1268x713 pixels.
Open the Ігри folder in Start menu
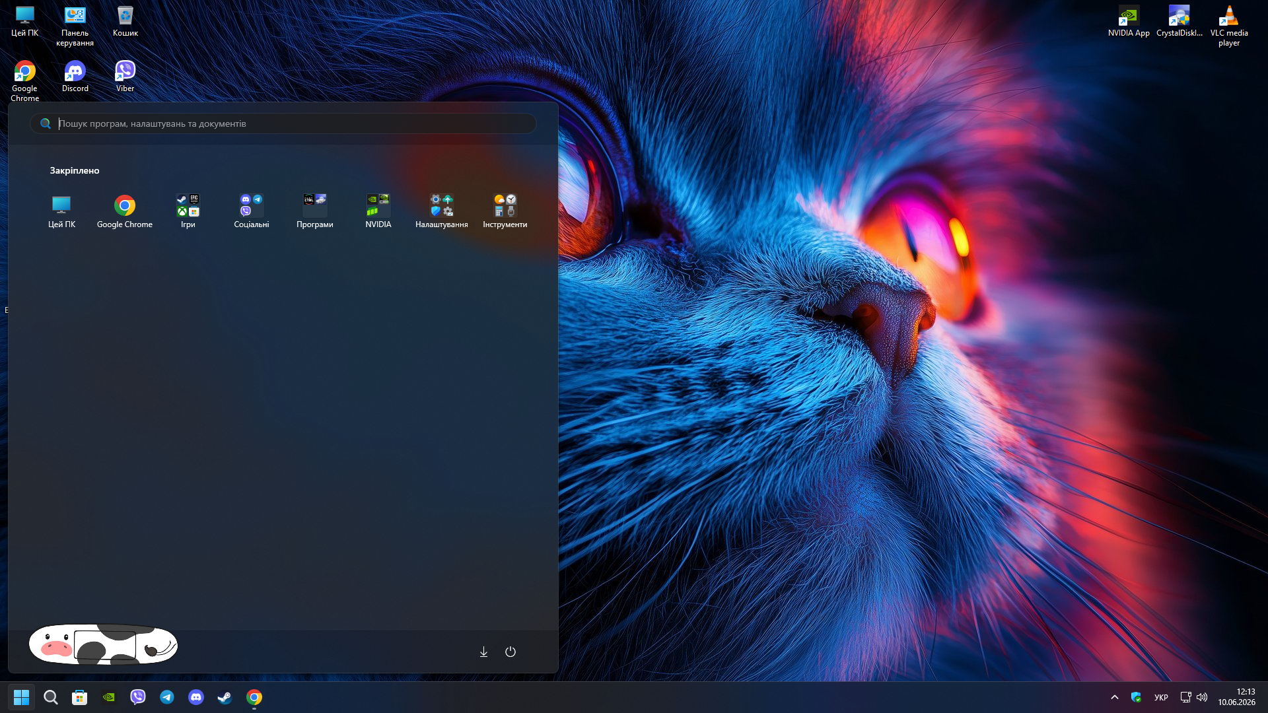(x=188, y=211)
